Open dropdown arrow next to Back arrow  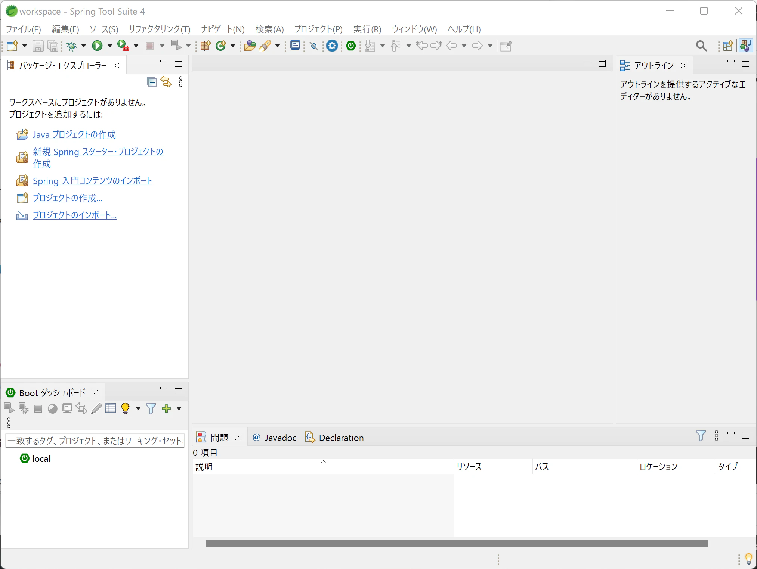click(464, 46)
